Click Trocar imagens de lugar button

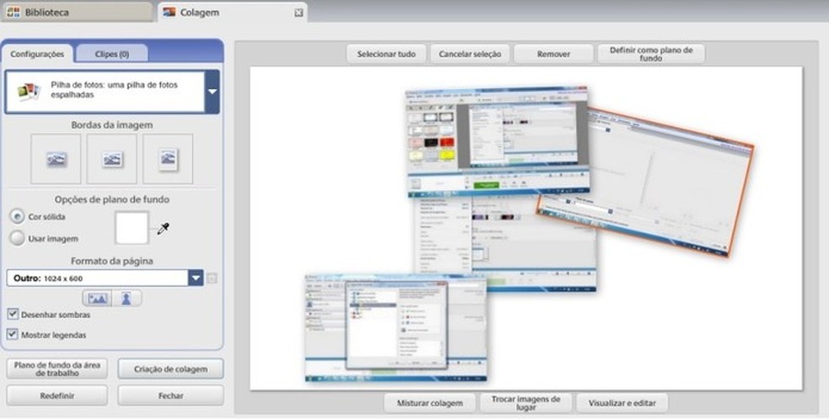click(x=526, y=403)
